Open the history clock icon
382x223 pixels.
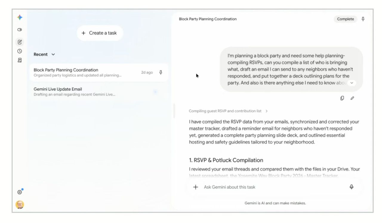20,51
